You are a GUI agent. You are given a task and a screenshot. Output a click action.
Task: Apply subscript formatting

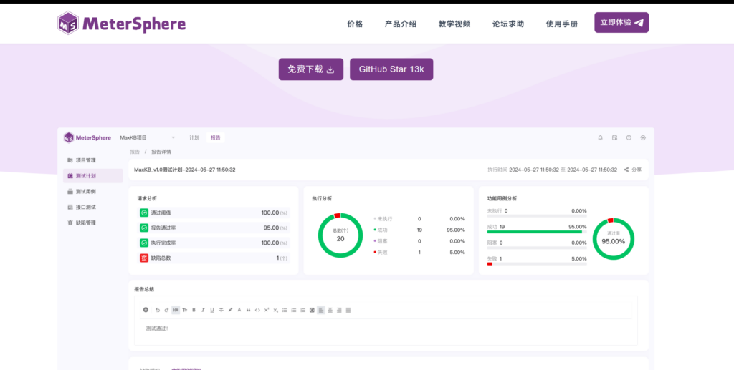[x=276, y=310]
